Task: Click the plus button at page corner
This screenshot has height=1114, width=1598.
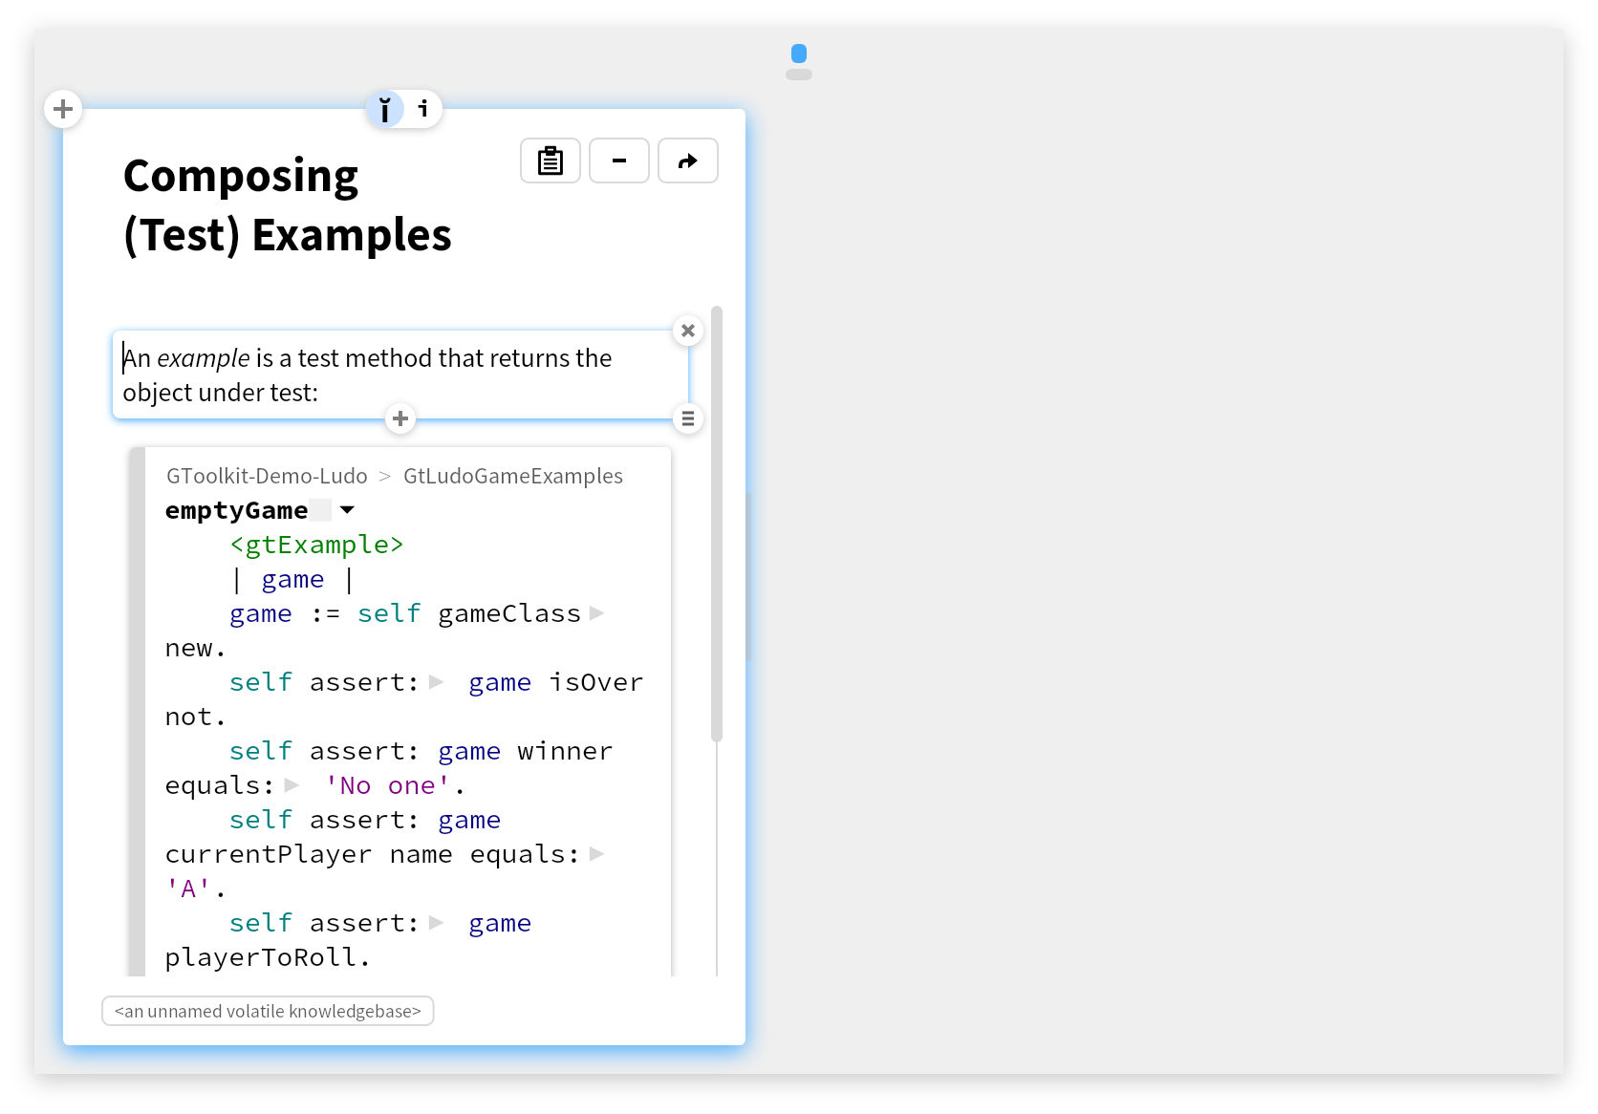Action: 63,109
